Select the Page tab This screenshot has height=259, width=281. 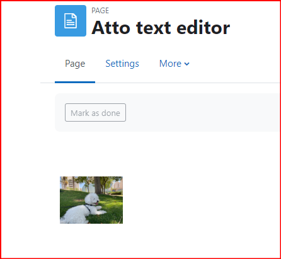pyautogui.click(x=75, y=64)
